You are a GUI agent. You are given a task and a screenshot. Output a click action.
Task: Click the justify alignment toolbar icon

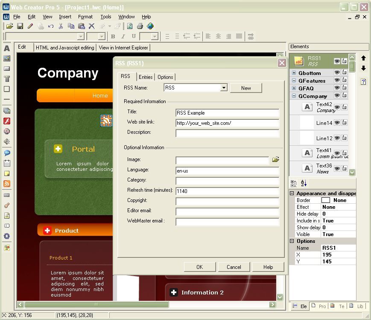coord(239,36)
